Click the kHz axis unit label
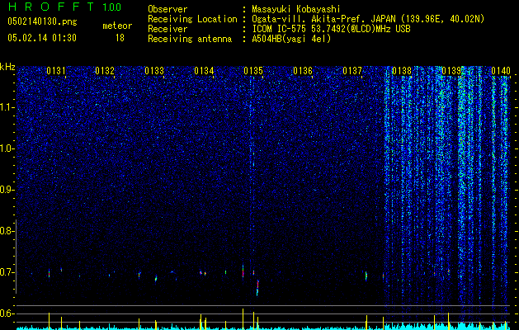Screen dimensions: 519x330 pos(7,67)
